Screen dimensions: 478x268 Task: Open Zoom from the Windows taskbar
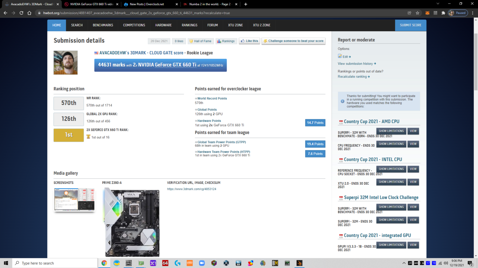202,263
